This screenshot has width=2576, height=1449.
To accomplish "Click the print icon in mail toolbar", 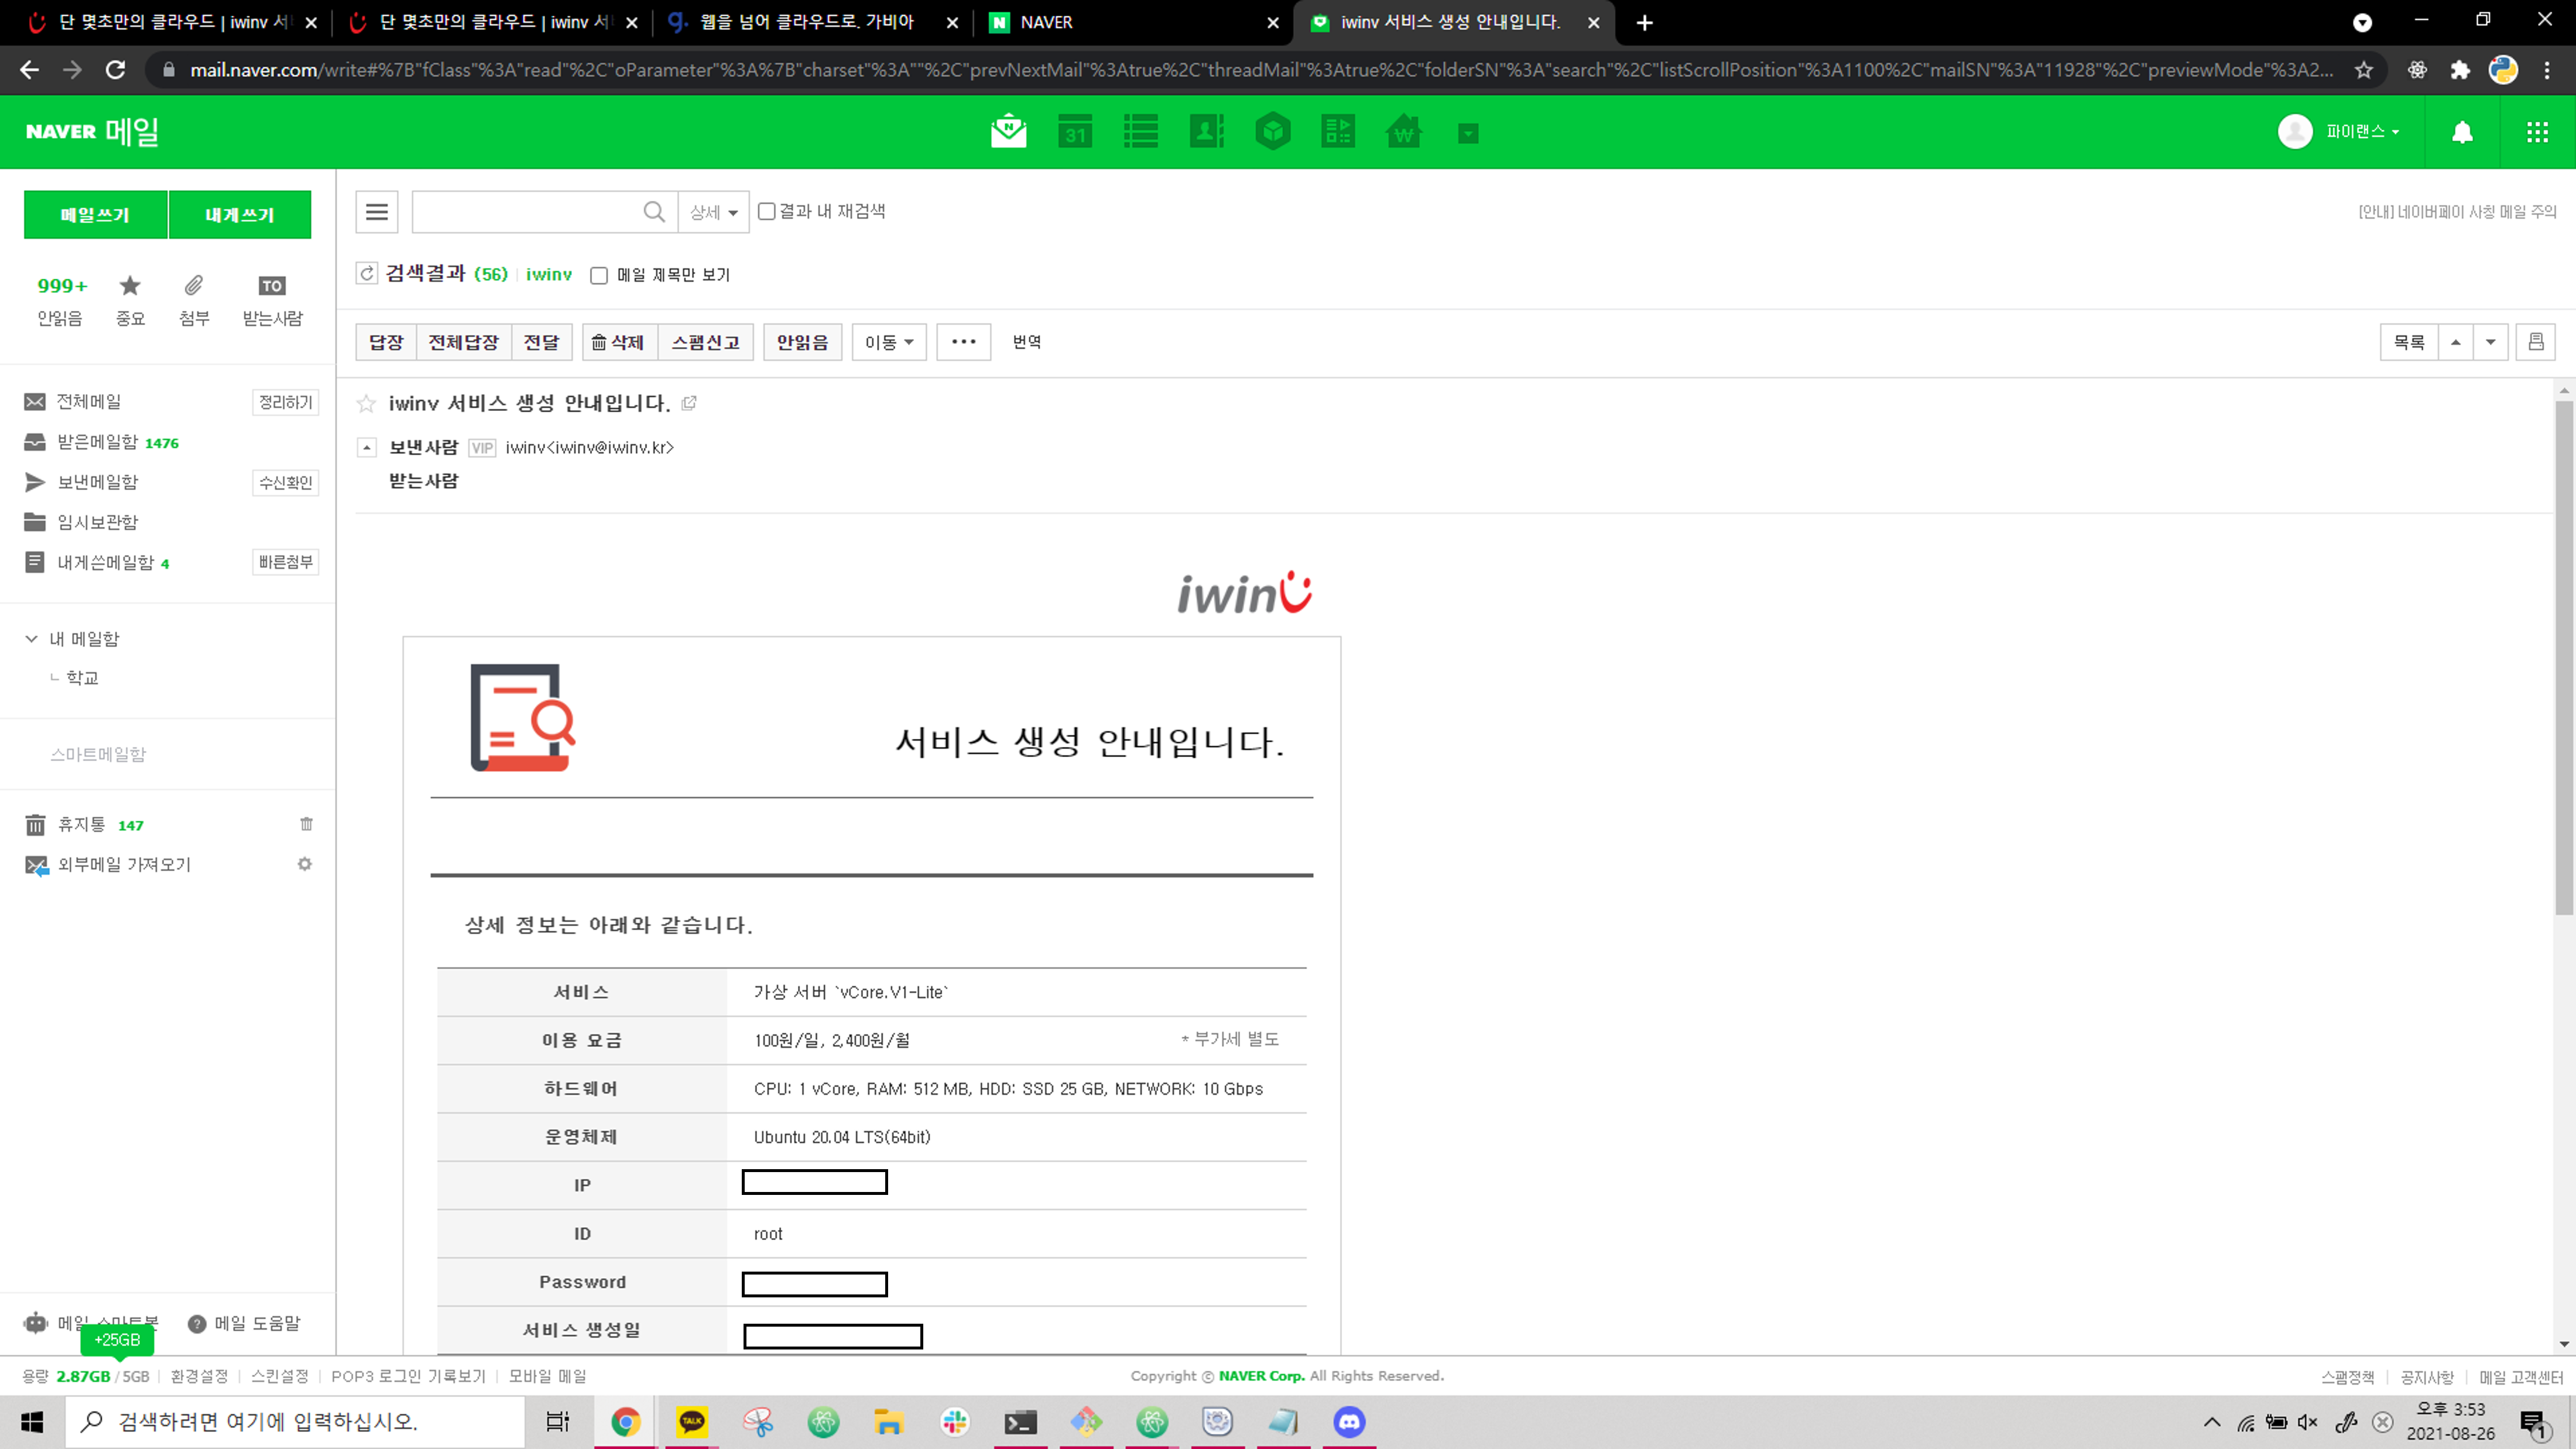I will 2536,342.
